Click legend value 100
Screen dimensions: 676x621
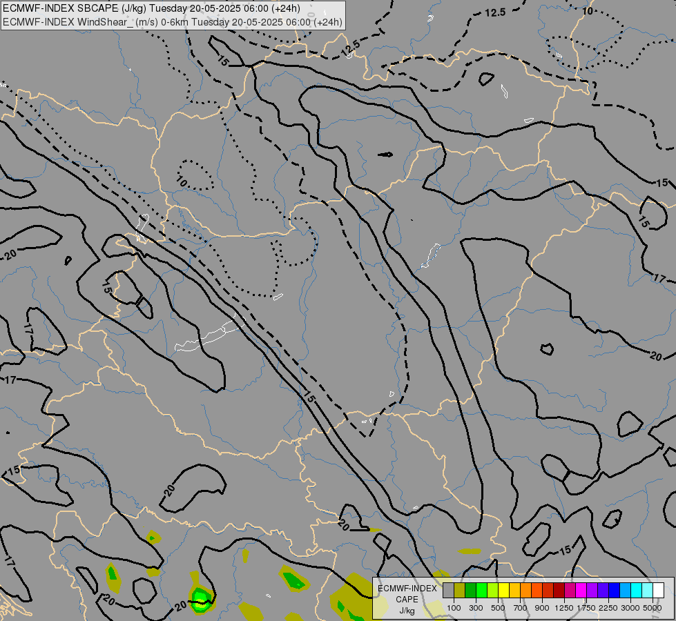(x=454, y=608)
